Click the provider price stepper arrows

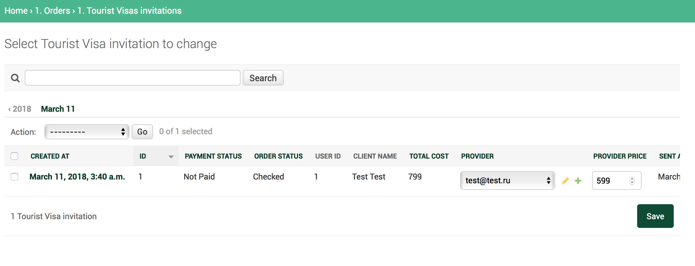[x=632, y=181]
